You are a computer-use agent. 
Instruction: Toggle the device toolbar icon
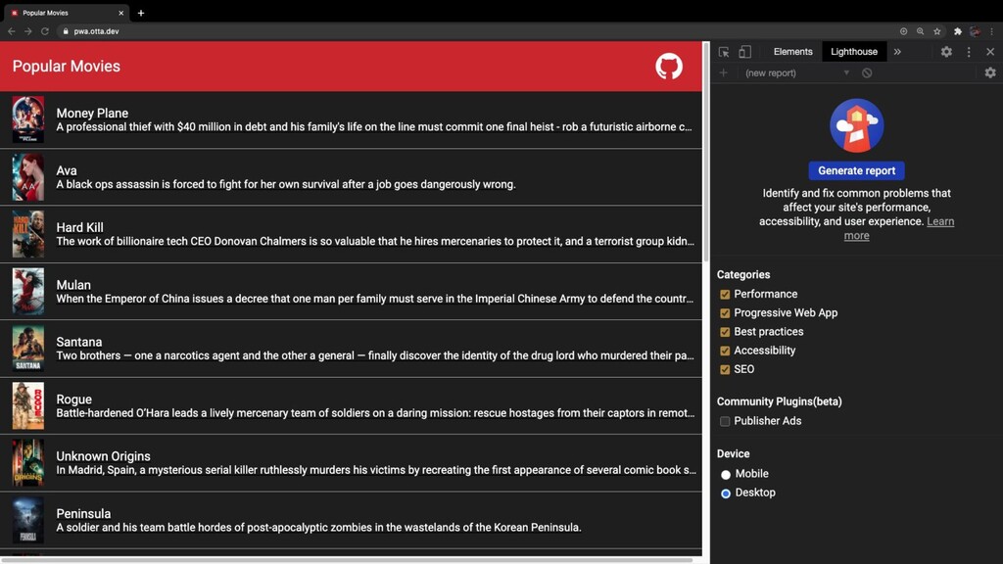(x=744, y=52)
